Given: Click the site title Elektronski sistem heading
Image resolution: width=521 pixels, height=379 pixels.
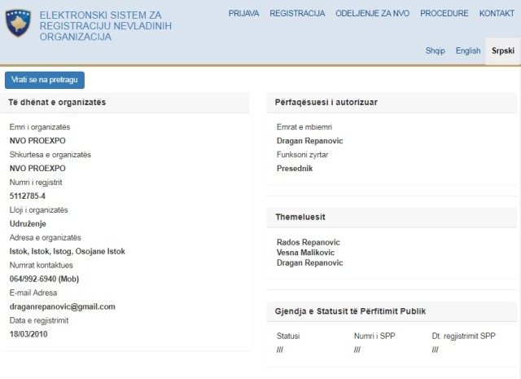Looking at the screenshot, I should pyautogui.click(x=105, y=26).
